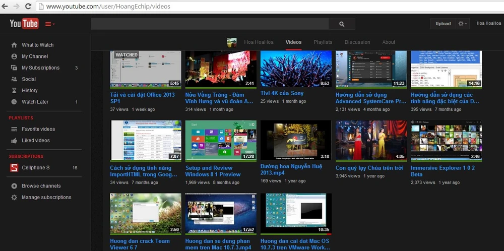This screenshot has height=251, width=504.
Task: Open Mac 10.7.3.mp4 video thumbnail
Action: (221, 214)
